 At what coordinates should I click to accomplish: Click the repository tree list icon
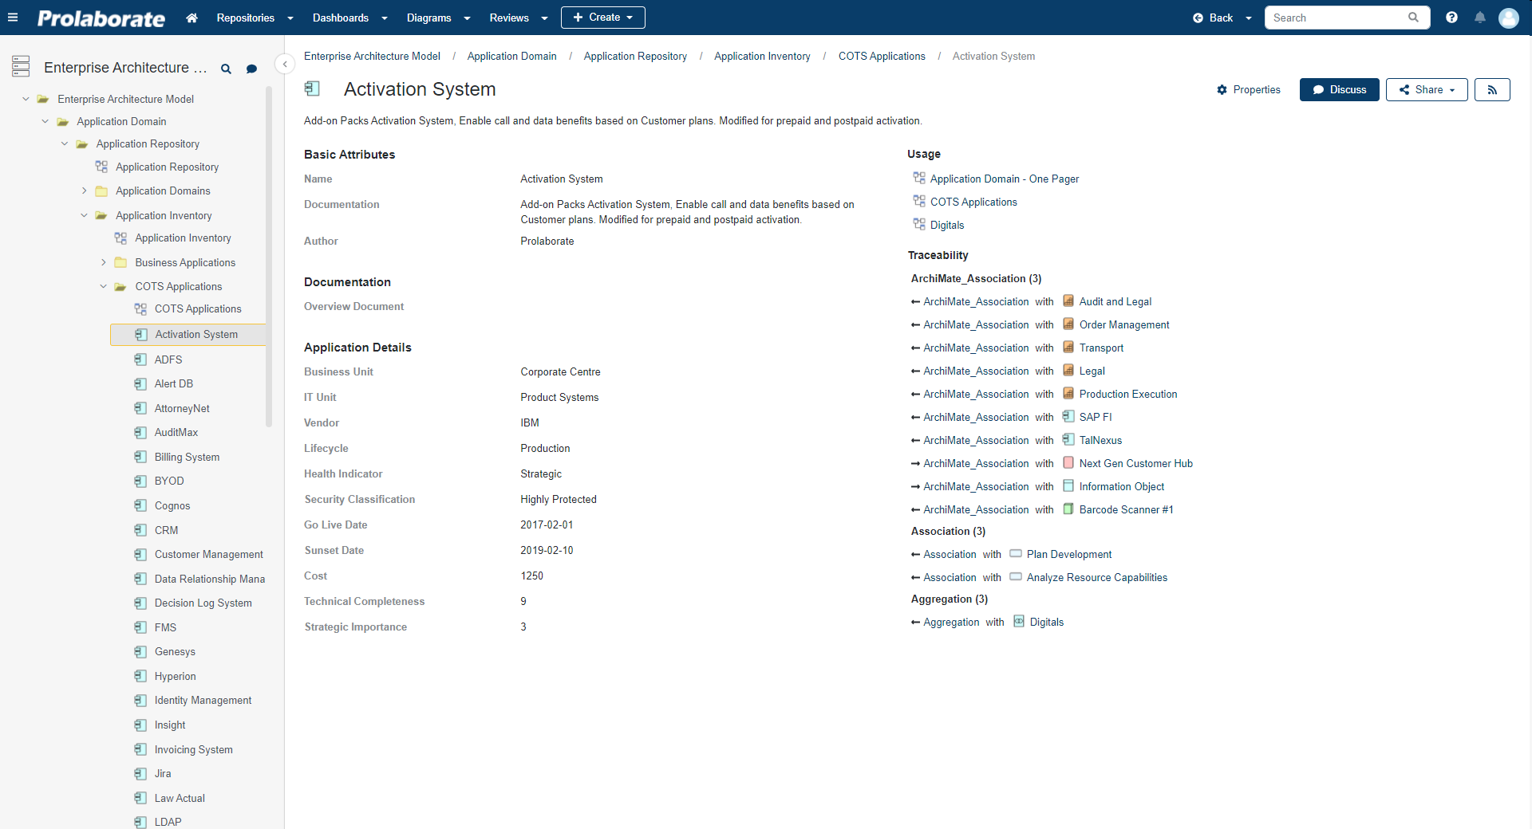(21, 66)
